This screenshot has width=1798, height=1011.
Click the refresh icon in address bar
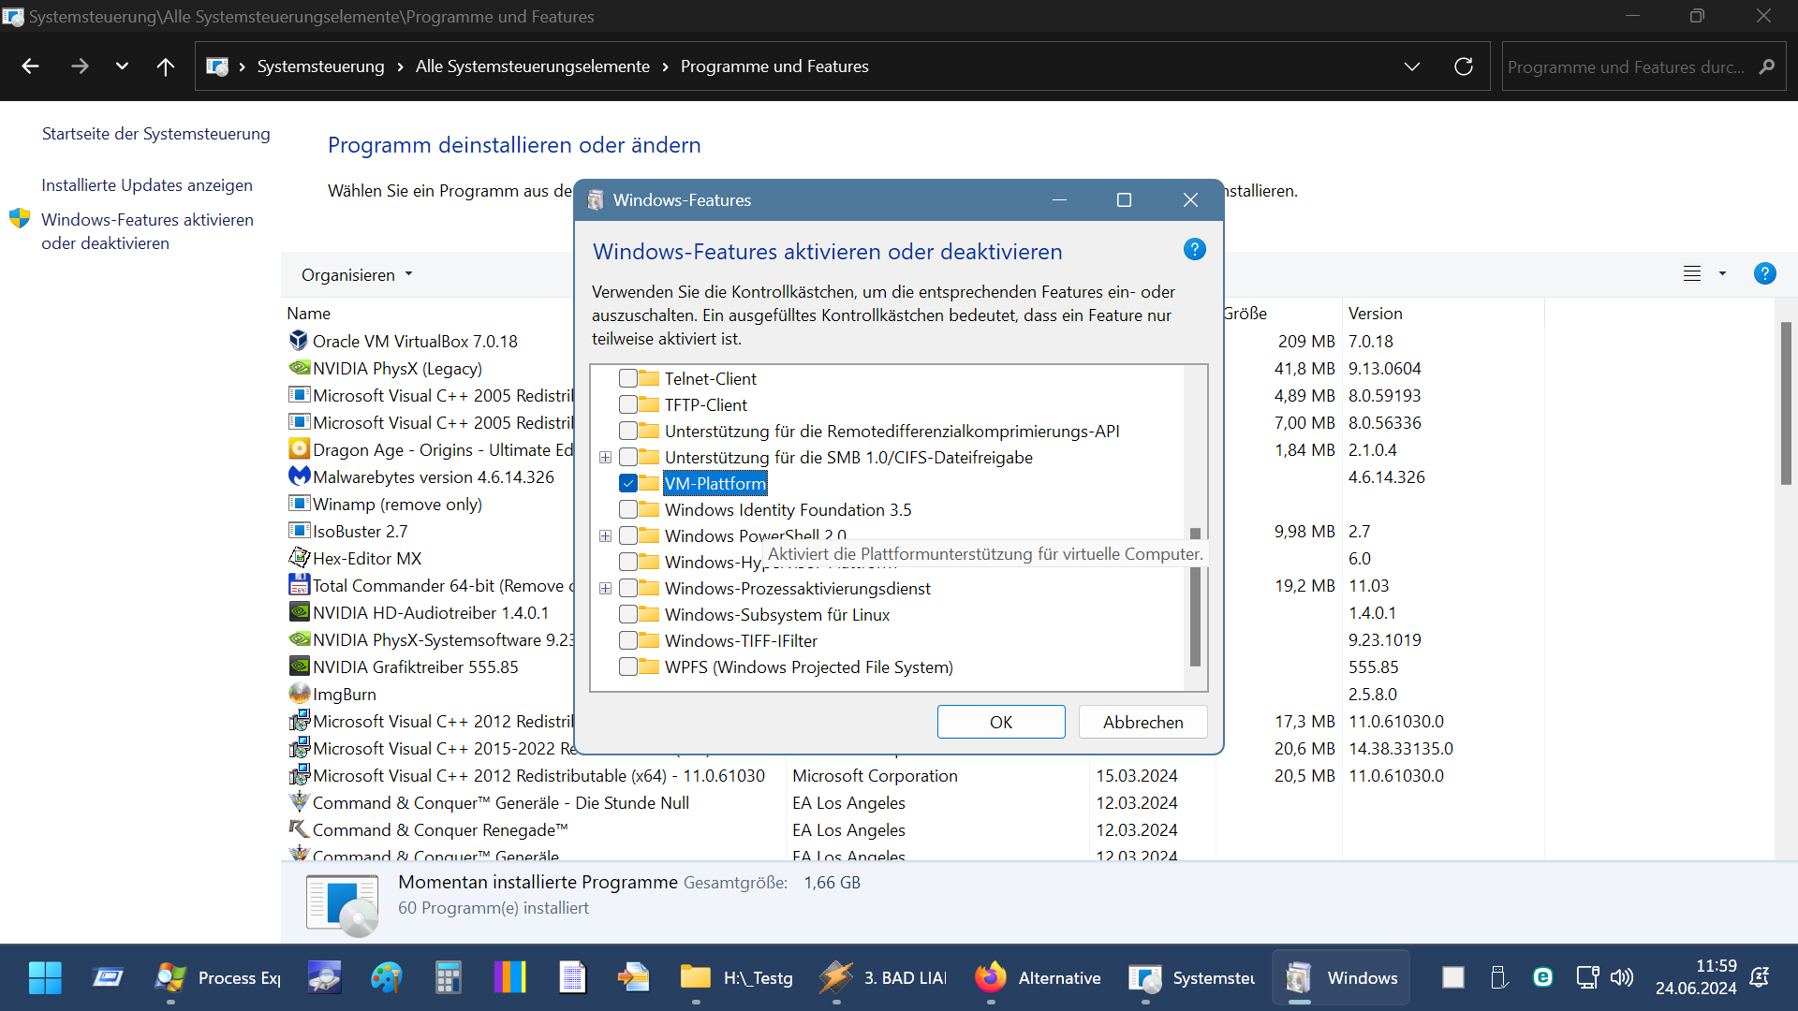1463,66
